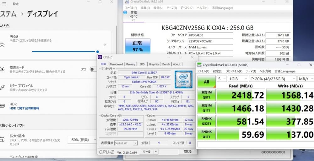Click the Intel Core i5 logo in CPU-Z
314x161 pixels.
pyautogui.click(x=183, y=79)
